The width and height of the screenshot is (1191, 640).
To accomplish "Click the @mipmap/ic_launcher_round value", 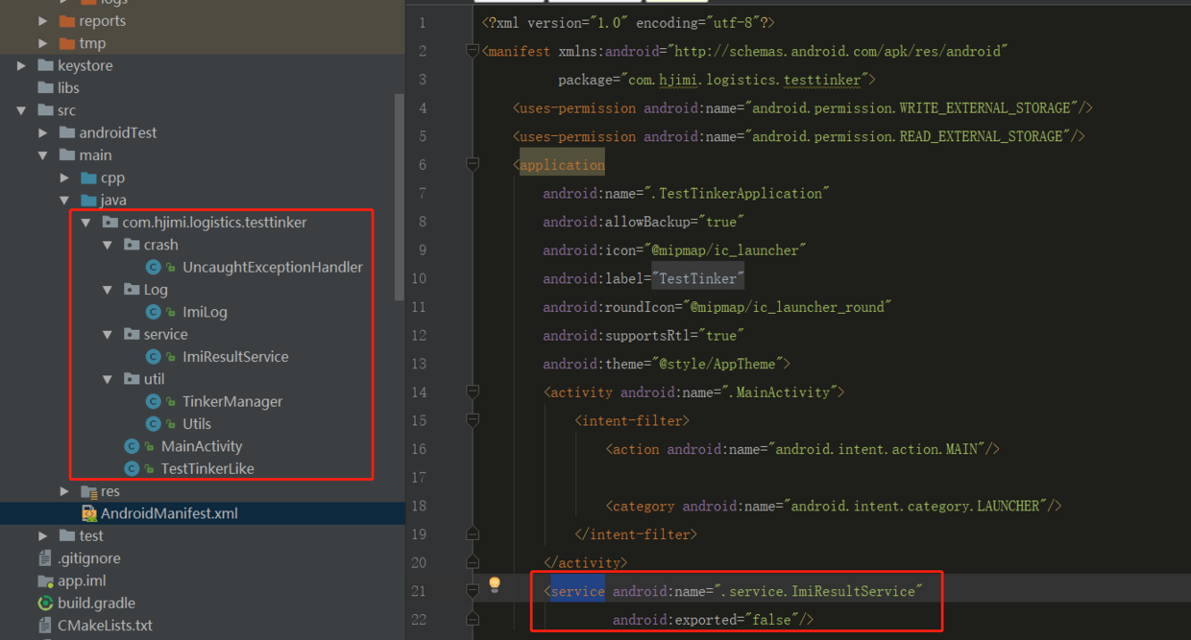I will click(787, 307).
